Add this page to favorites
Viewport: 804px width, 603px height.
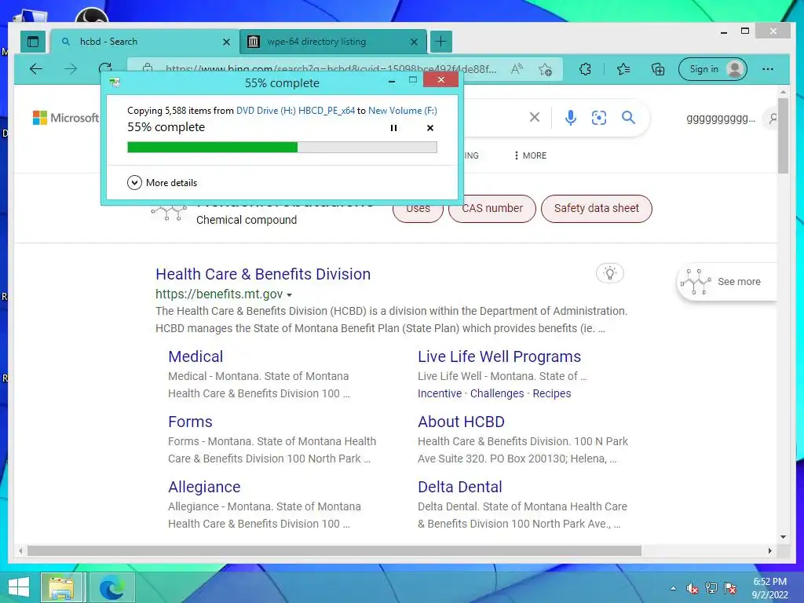[546, 69]
